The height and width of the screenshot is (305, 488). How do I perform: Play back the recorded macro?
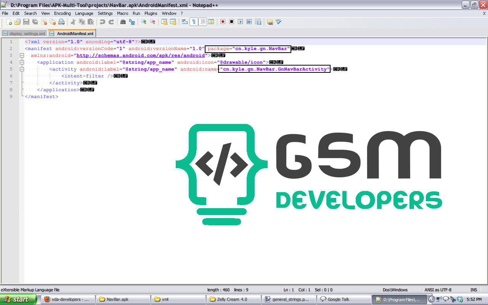pyautogui.click(x=241, y=22)
